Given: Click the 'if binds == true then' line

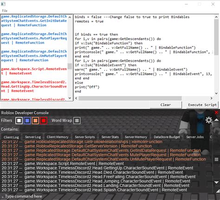Looking at the screenshot, I should pyautogui.click(x=97, y=34).
